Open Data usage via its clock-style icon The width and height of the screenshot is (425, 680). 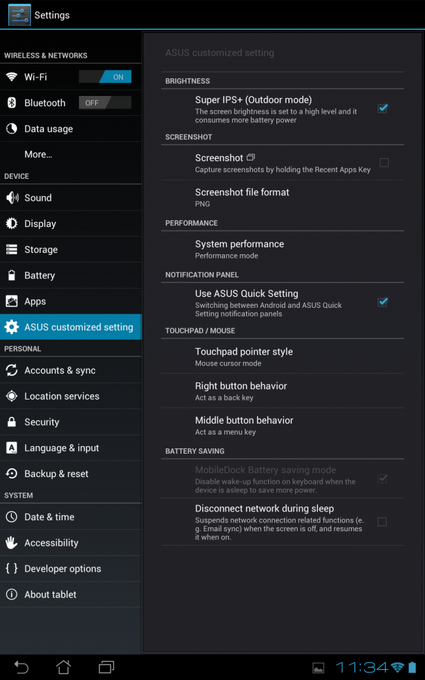pyautogui.click(x=12, y=128)
